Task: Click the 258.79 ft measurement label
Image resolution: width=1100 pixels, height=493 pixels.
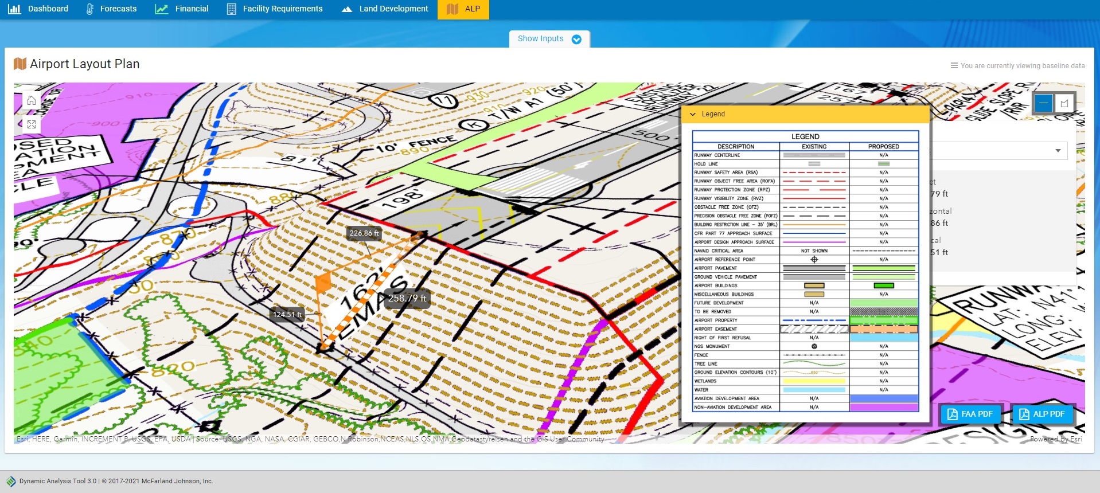Action: (407, 298)
